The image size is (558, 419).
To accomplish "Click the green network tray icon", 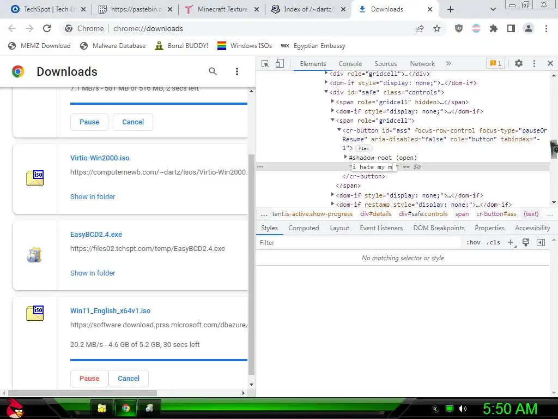I will point(450,409).
